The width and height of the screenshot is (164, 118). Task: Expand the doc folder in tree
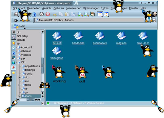point(19,78)
